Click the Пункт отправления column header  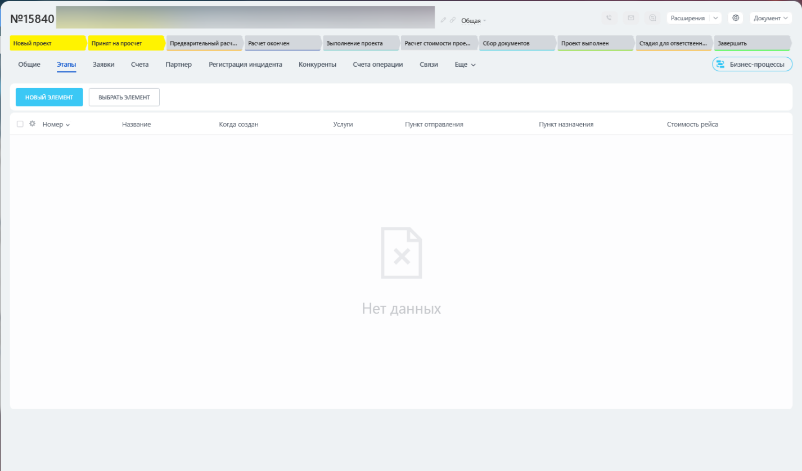(x=434, y=125)
